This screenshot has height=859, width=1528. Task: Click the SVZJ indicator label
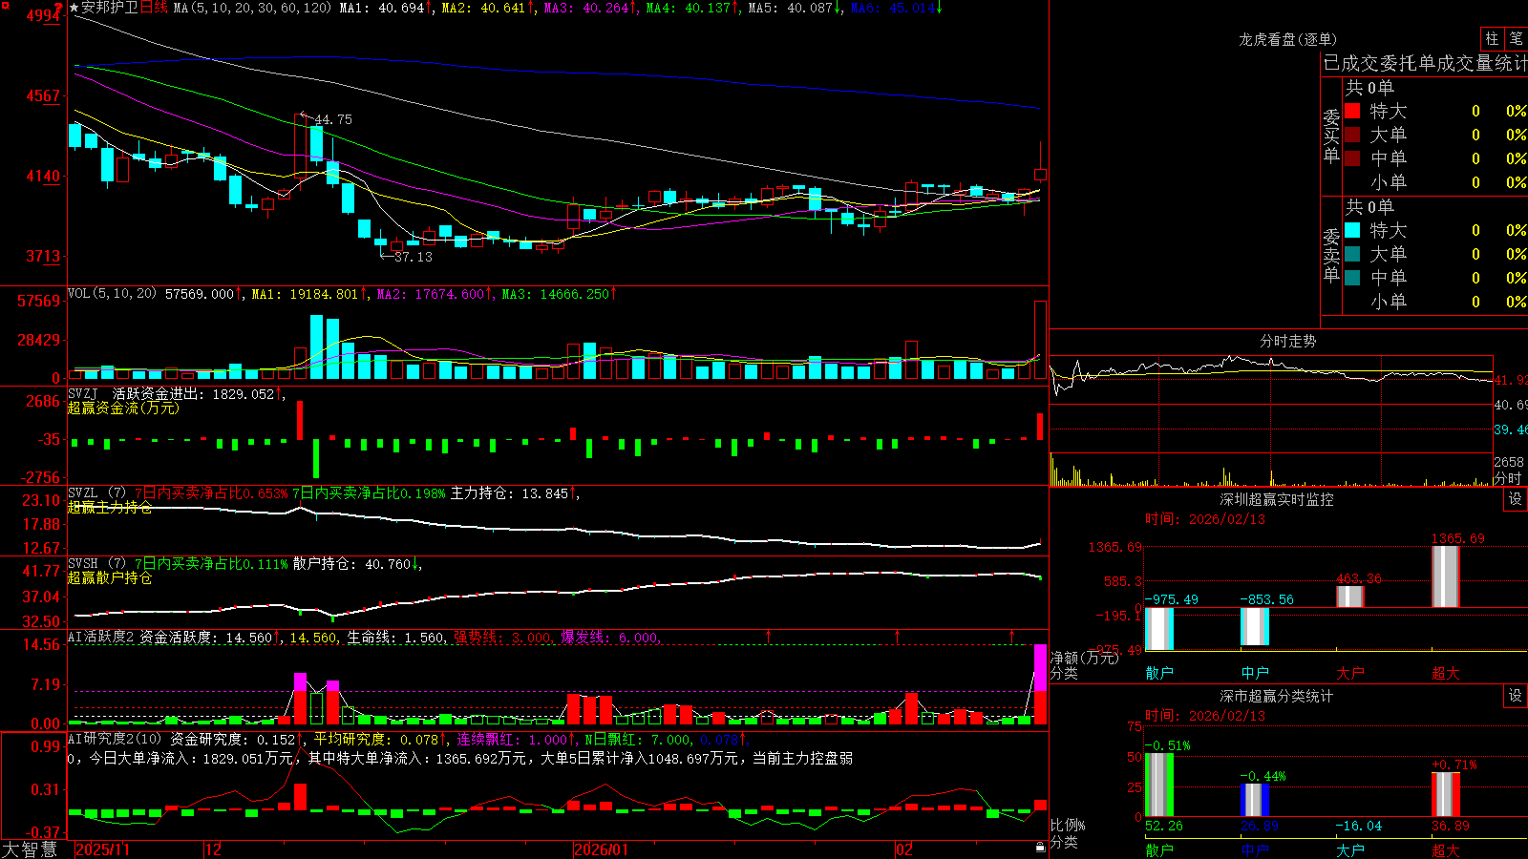tap(83, 393)
